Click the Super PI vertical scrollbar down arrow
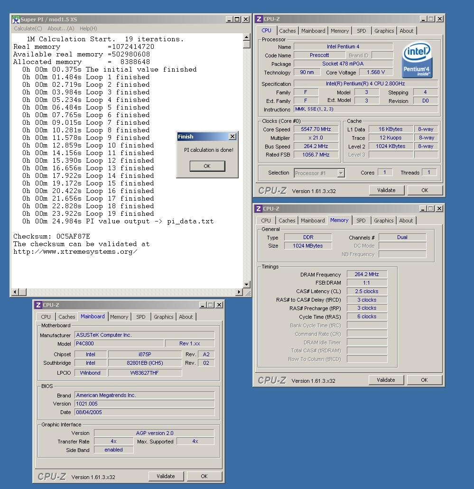Viewport: 474px width, 489px height. [x=247, y=285]
